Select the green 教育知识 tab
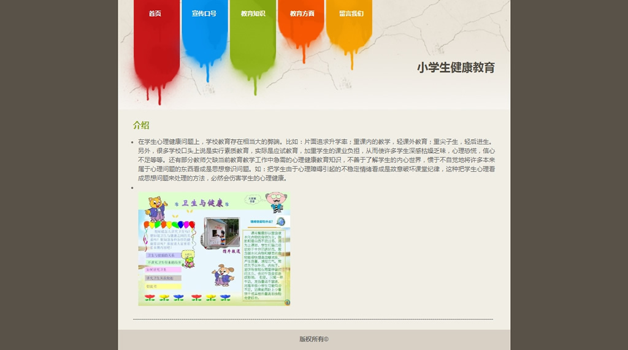 point(253,13)
